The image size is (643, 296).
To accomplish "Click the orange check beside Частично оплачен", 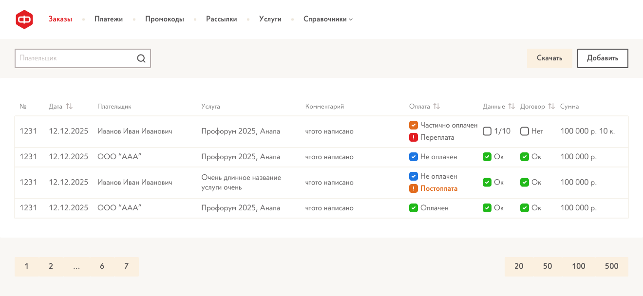I will tap(414, 125).
